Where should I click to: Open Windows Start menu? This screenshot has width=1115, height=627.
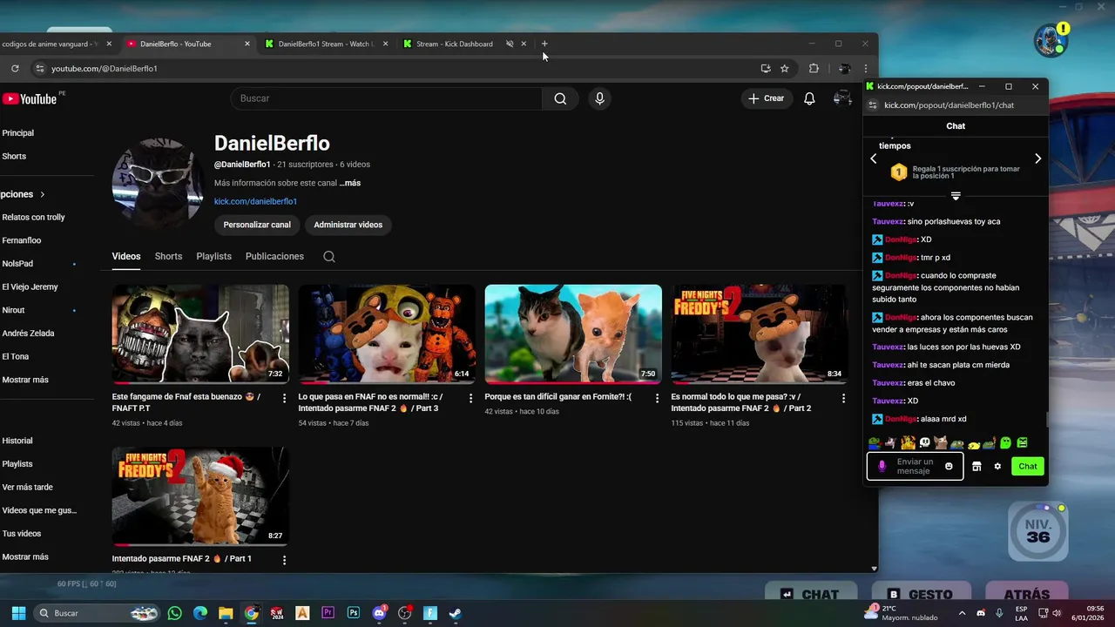[x=18, y=613]
